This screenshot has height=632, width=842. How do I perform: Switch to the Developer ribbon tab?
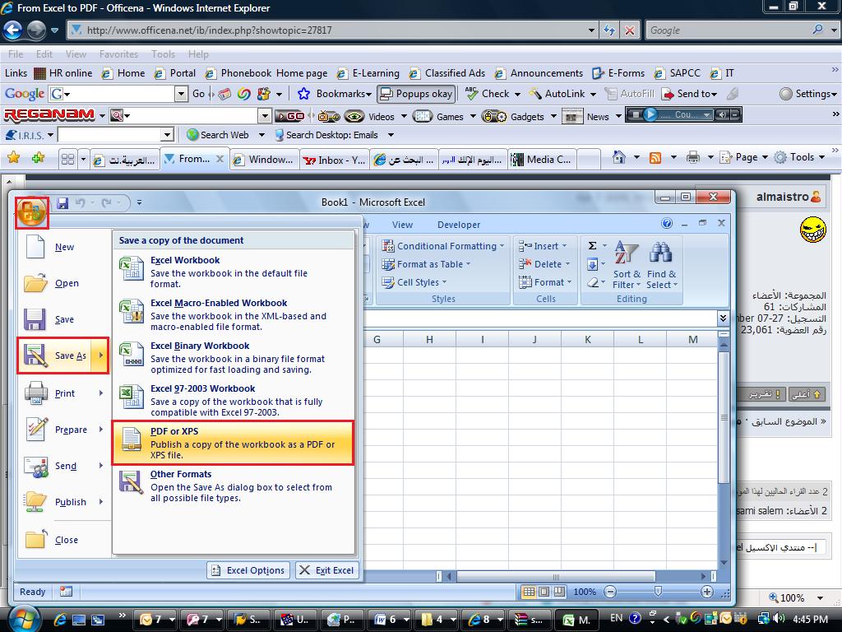[x=459, y=225]
